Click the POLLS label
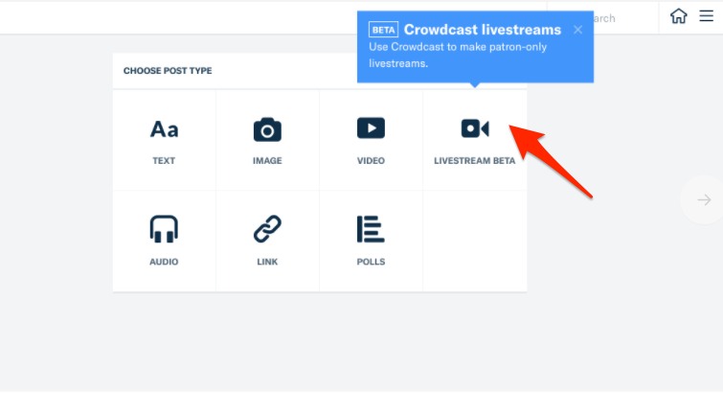The image size is (723, 393). (x=371, y=262)
